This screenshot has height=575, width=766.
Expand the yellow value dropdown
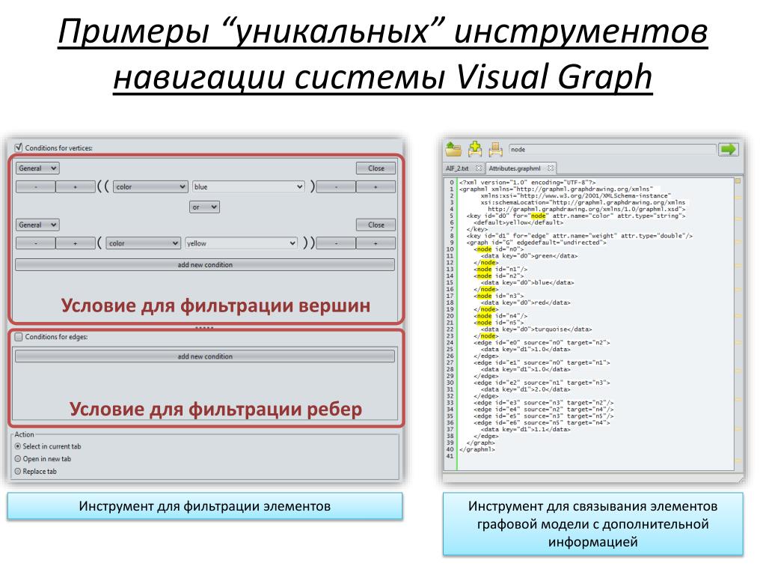click(x=242, y=243)
